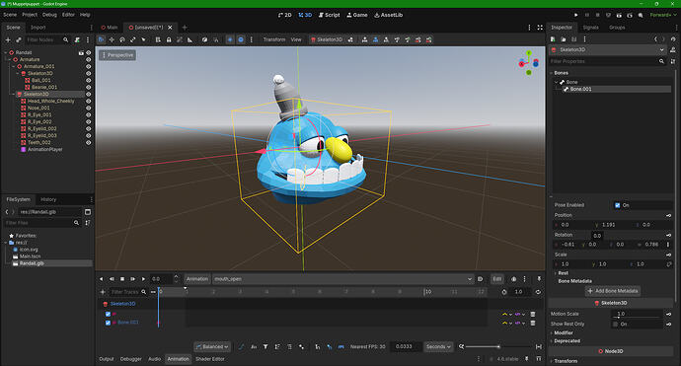Click the onion skinning icon in animation panel
Viewport: 681px width, 366px height.
[514, 279]
